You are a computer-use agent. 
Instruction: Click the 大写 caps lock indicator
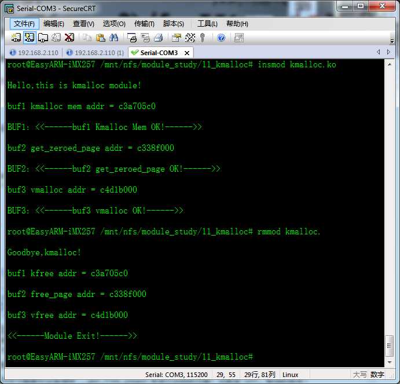[x=359, y=375]
